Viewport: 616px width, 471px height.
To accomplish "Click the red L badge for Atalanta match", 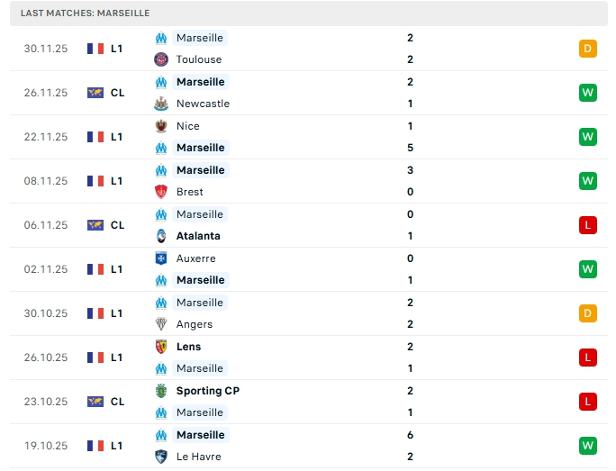I will coord(588,225).
